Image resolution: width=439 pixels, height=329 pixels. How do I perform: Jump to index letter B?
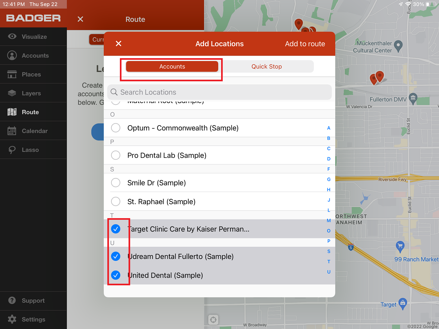tap(329, 138)
